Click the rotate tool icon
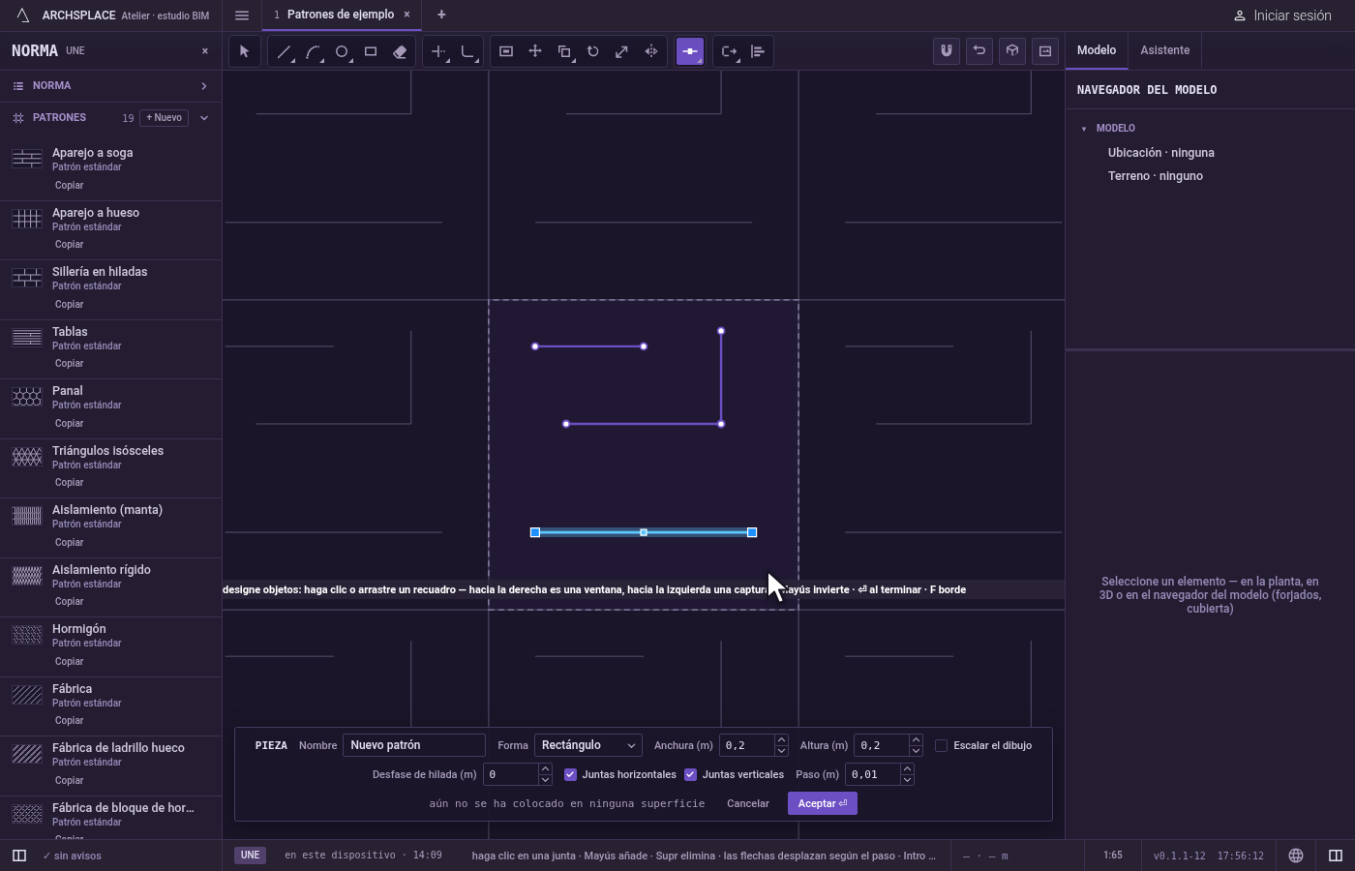 (x=593, y=51)
